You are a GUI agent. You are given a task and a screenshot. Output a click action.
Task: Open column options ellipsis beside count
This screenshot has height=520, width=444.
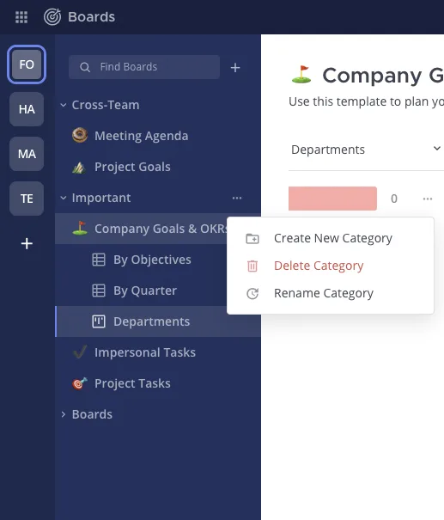428,199
